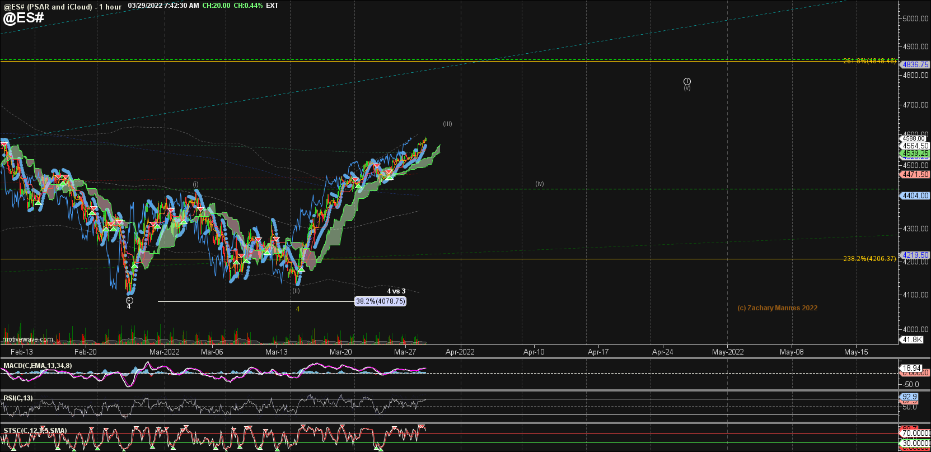Click the 4700.00 price axis label
Screen dimensions: 931x452
tap(916, 105)
